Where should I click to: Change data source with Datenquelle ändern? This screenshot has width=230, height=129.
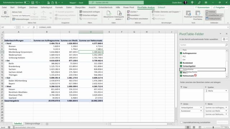coord(119,15)
